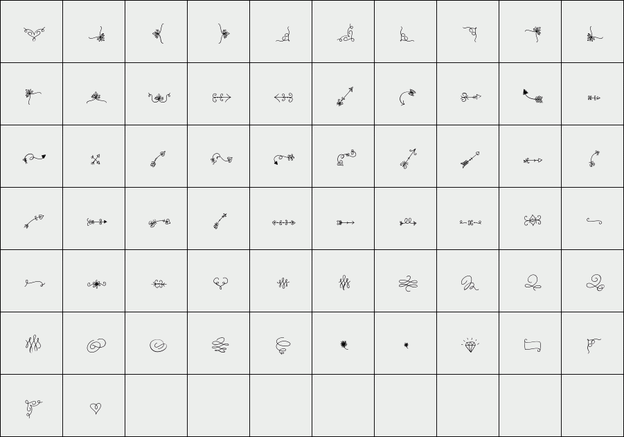This screenshot has width=624, height=437.
Task: Choose the large solid black ink splat glyph
Action: pos(344,345)
